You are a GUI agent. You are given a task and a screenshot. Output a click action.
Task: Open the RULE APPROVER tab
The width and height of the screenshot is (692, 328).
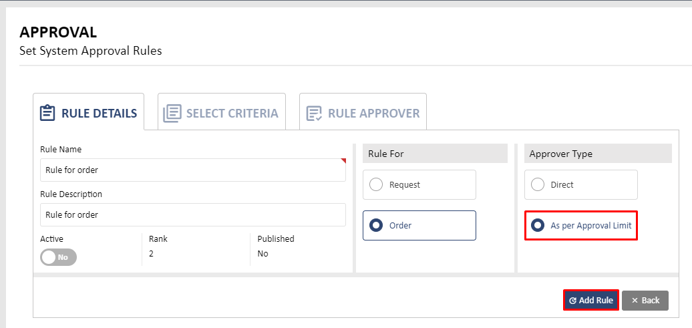pos(363,112)
